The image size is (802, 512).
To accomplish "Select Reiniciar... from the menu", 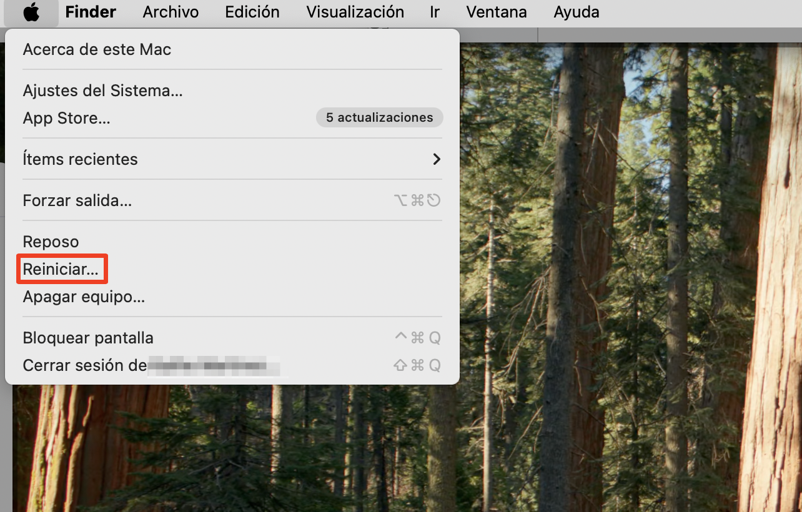I will pyautogui.click(x=61, y=268).
